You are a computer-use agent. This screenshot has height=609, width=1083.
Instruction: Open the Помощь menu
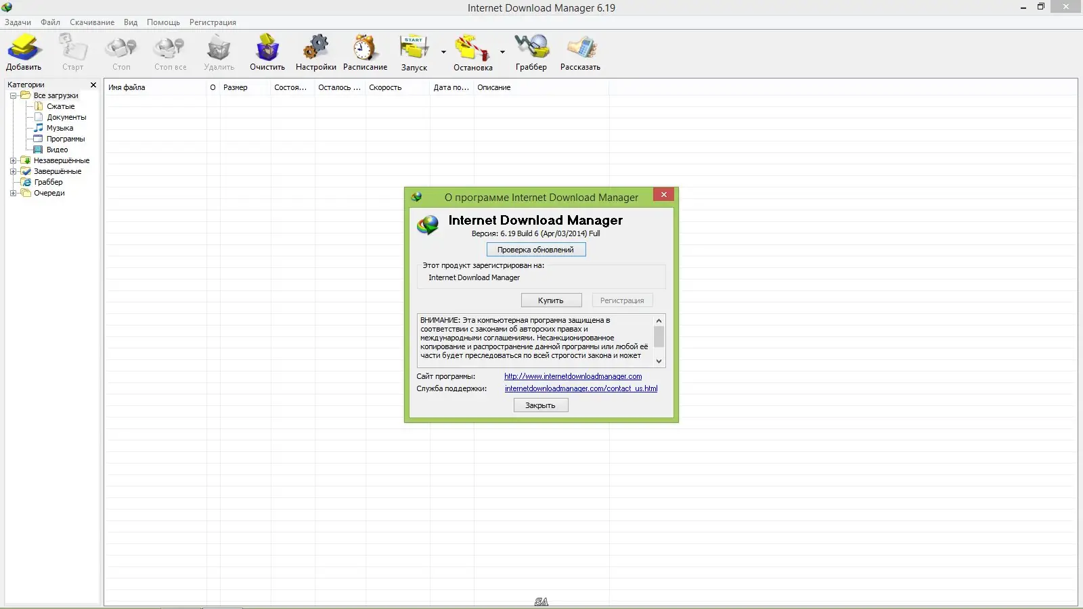(x=163, y=22)
